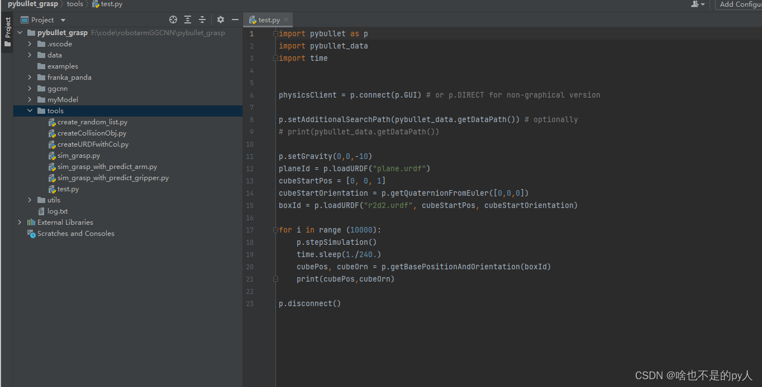Toggle the fold marker at line 21
This screenshot has width=762, height=387.
tap(275, 278)
